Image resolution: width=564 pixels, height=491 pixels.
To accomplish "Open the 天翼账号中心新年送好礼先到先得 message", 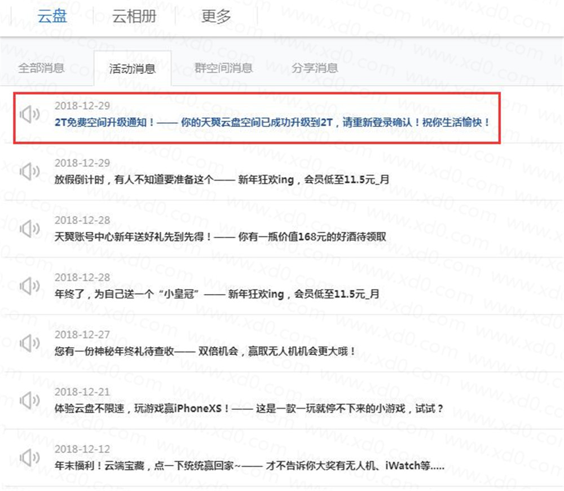I will coord(220,236).
